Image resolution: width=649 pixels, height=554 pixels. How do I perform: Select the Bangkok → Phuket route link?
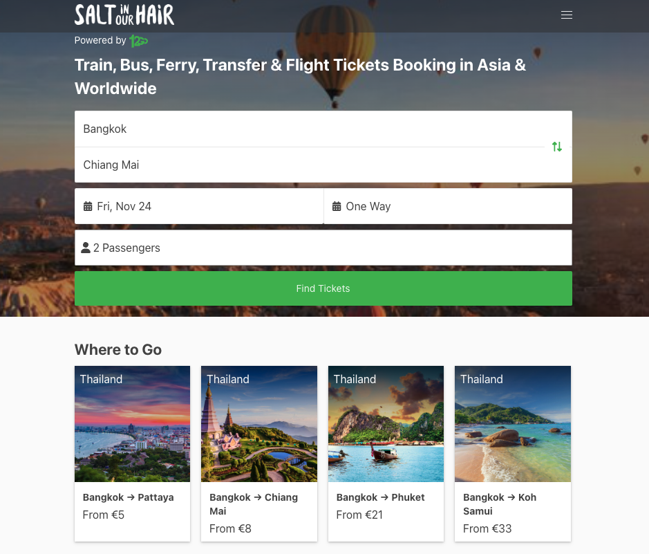380,497
